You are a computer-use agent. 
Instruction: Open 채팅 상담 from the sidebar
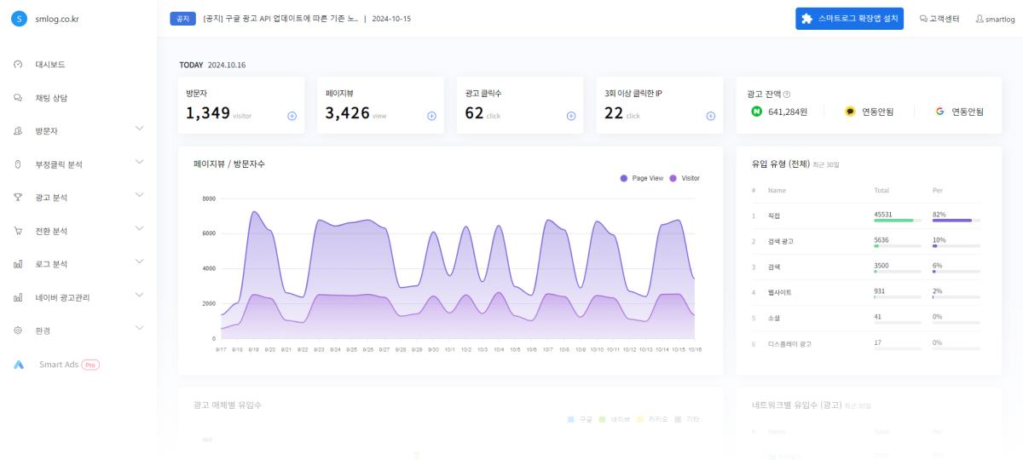tap(51, 98)
